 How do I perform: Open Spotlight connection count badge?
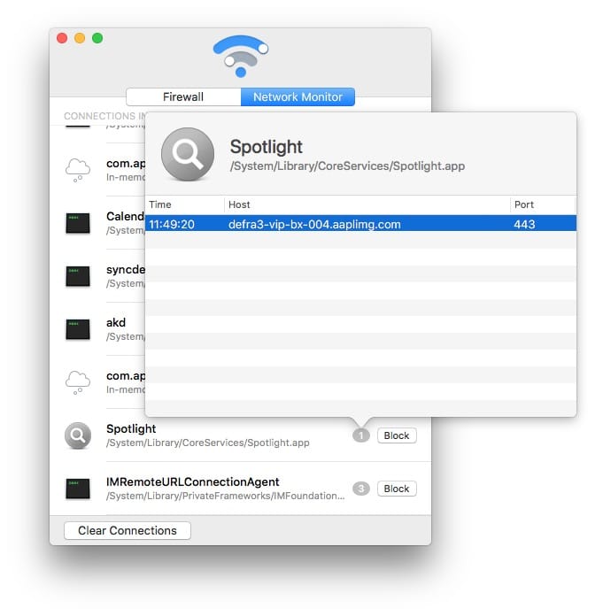tap(361, 435)
